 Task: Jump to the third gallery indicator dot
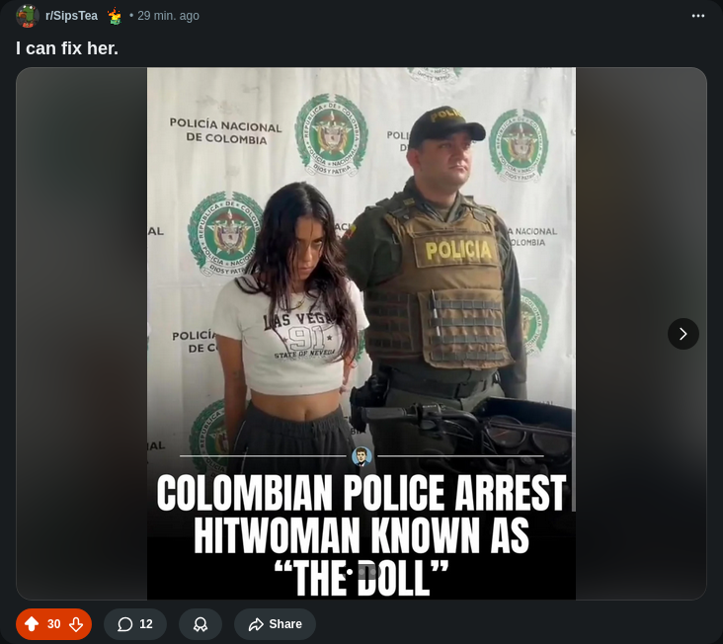click(x=373, y=572)
